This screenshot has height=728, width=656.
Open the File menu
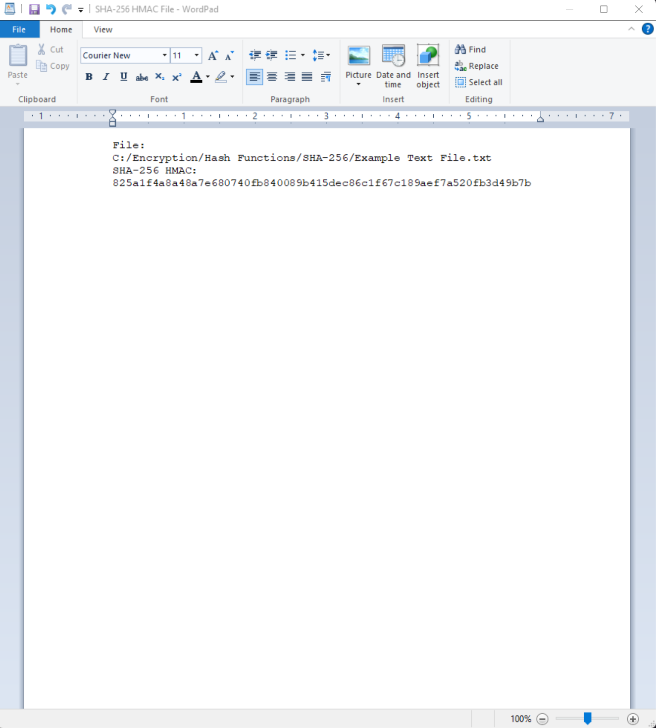19,29
